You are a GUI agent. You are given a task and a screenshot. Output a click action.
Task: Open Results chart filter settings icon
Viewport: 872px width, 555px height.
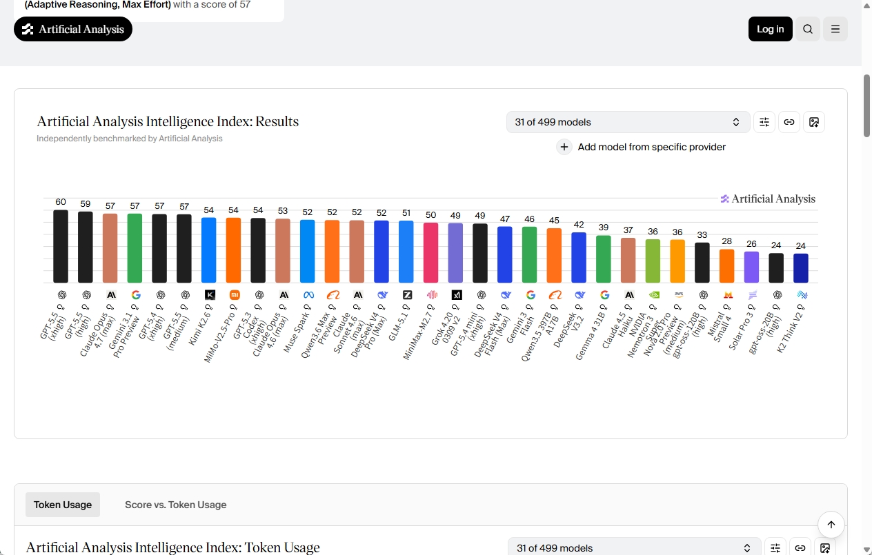[764, 122]
